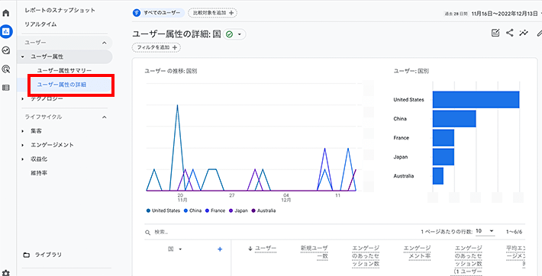The height and width of the screenshot is (276, 542).
Task: Open the Explore icon in left rail
Action: tap(6, 50)
